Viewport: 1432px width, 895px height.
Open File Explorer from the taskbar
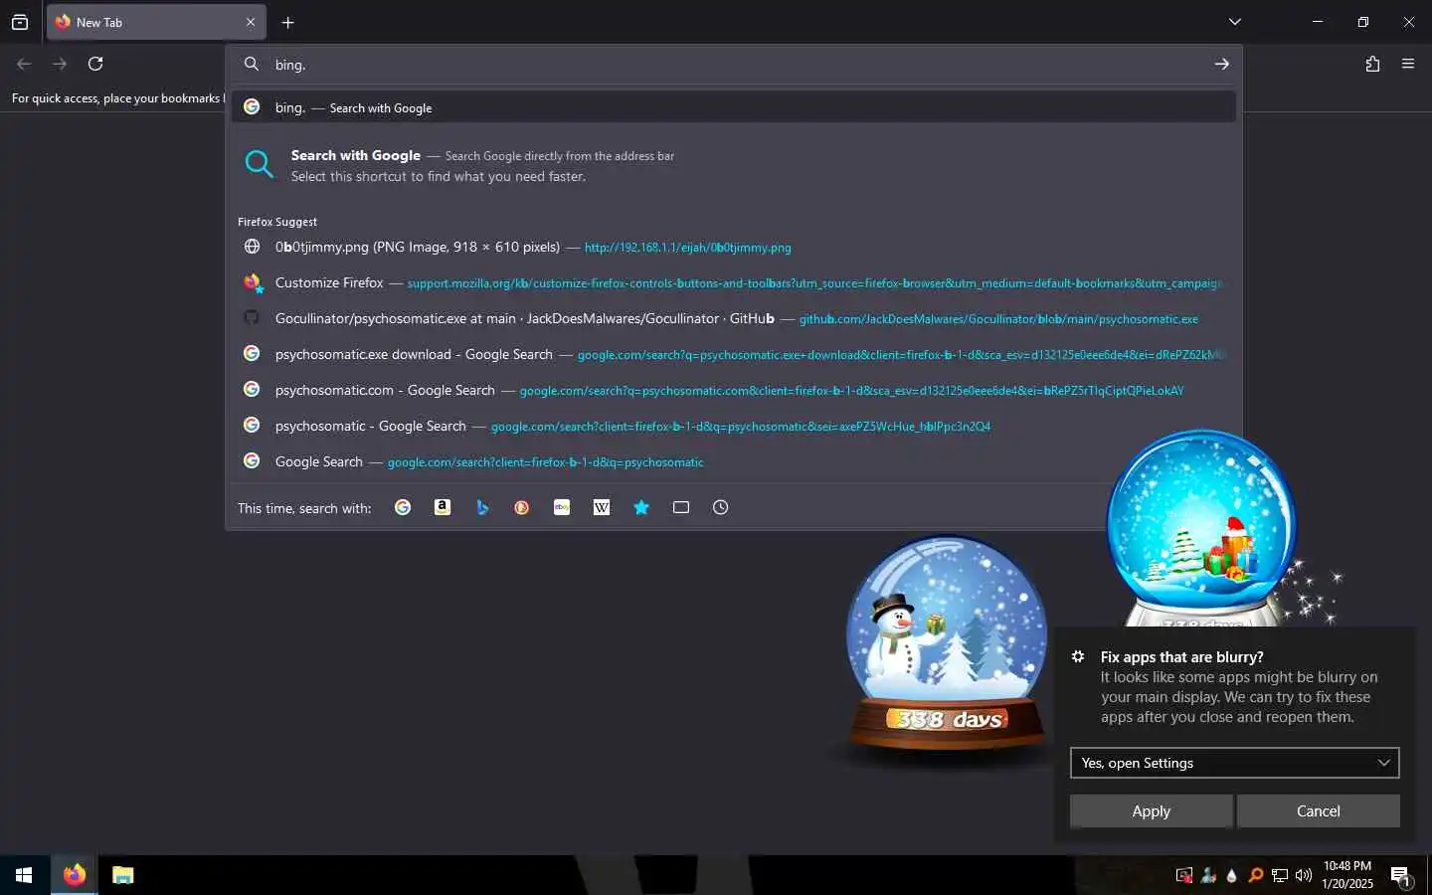pos(123,875)
